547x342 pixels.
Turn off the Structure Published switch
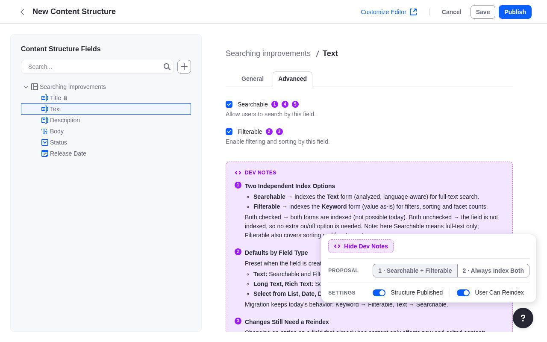(x=379, y=293)
